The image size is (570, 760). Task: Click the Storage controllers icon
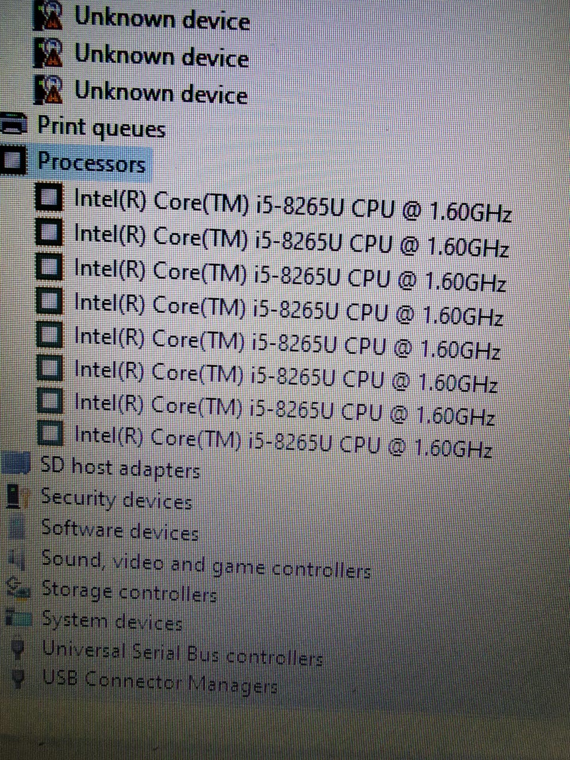[18, 588]
